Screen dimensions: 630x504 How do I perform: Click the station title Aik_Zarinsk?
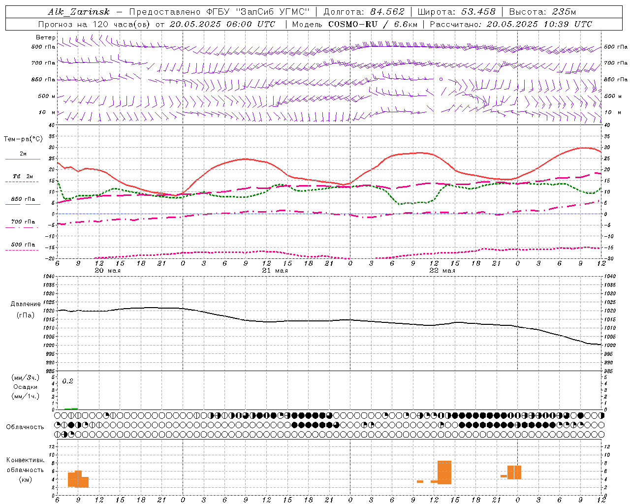click(x=79, y=12)
